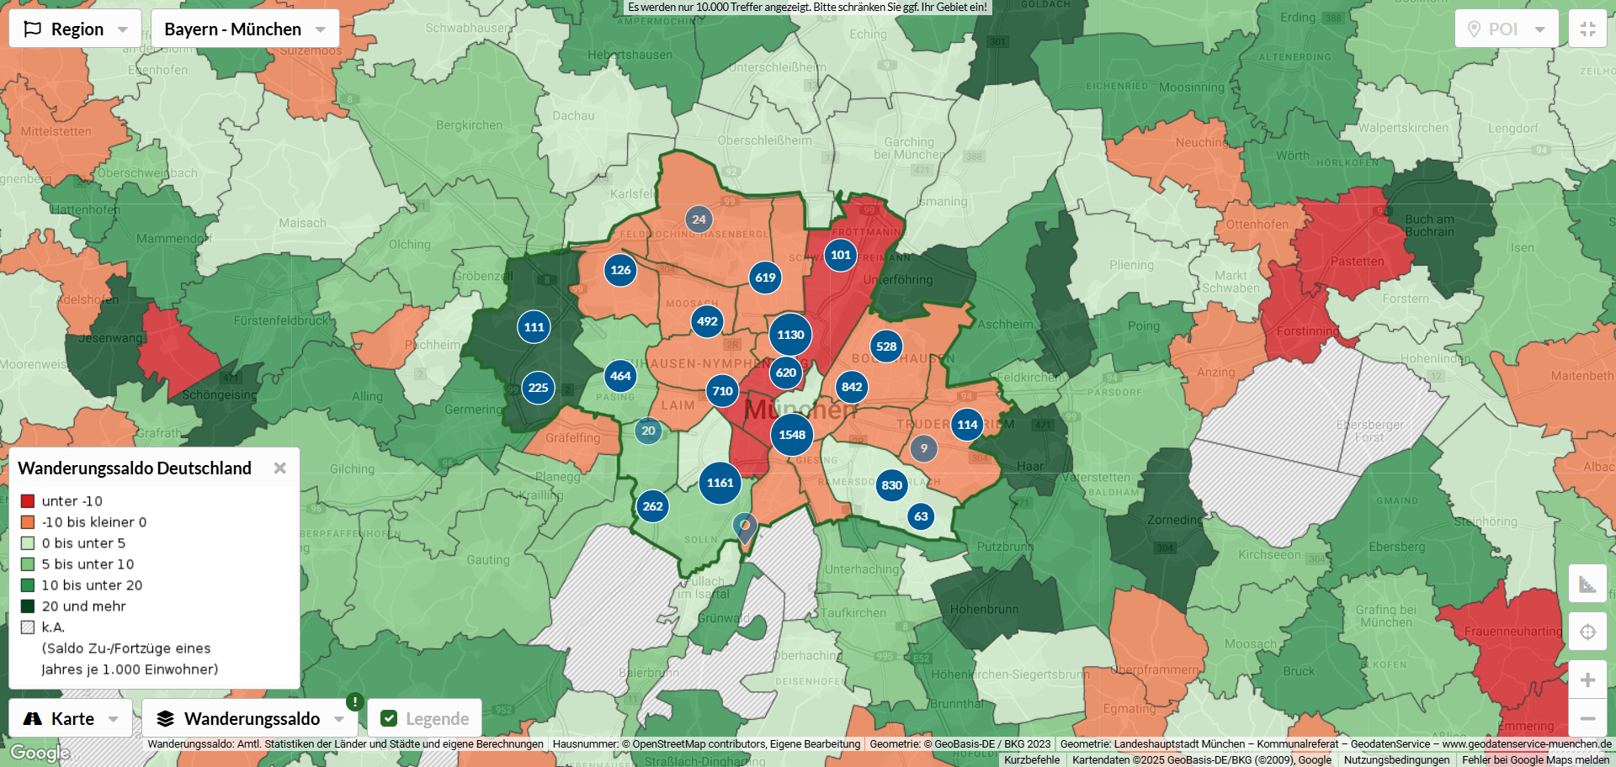
Task: Select the cluster marker 126
Action: [620, 270]
